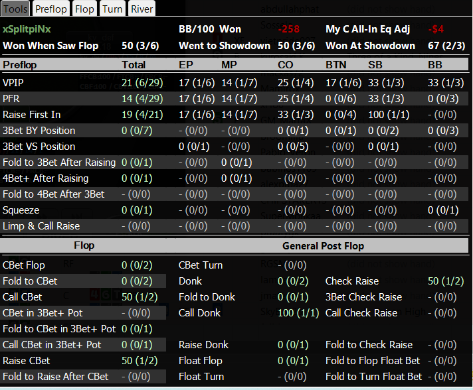The image size is (473, 390).
Task: Click the General Post Flop section header
Action: (x=324, y=246)
